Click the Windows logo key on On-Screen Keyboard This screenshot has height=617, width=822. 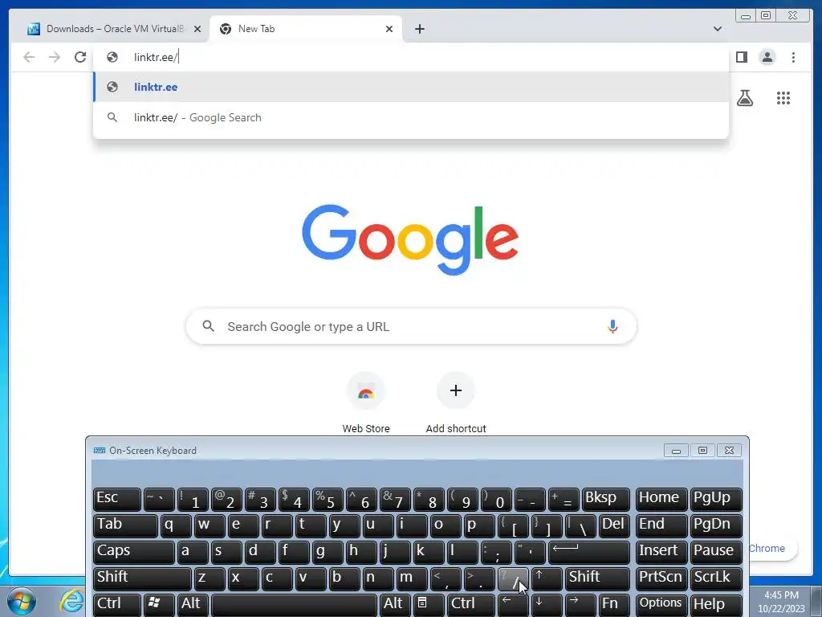tap(160, 605)
